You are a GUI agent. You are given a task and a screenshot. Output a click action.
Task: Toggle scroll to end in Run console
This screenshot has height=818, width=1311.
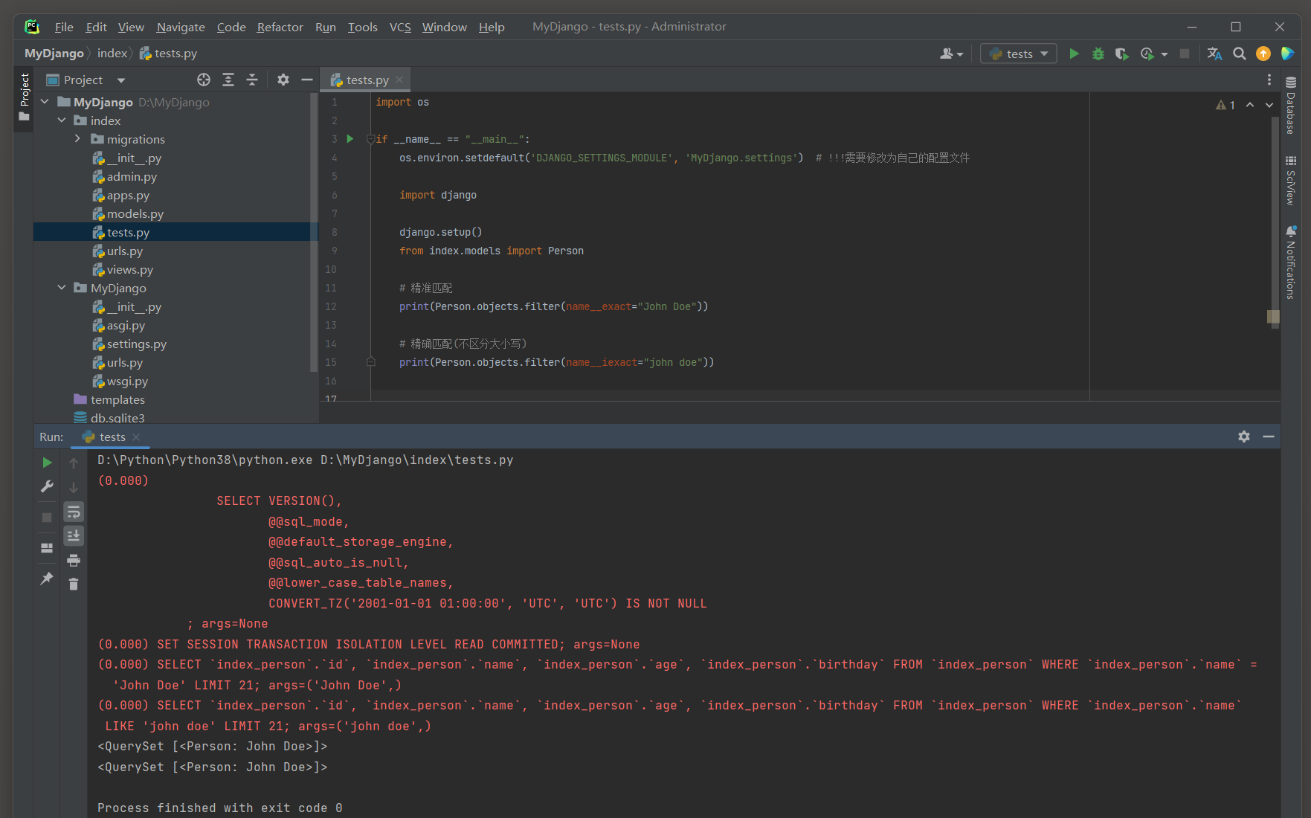(74, 535)
